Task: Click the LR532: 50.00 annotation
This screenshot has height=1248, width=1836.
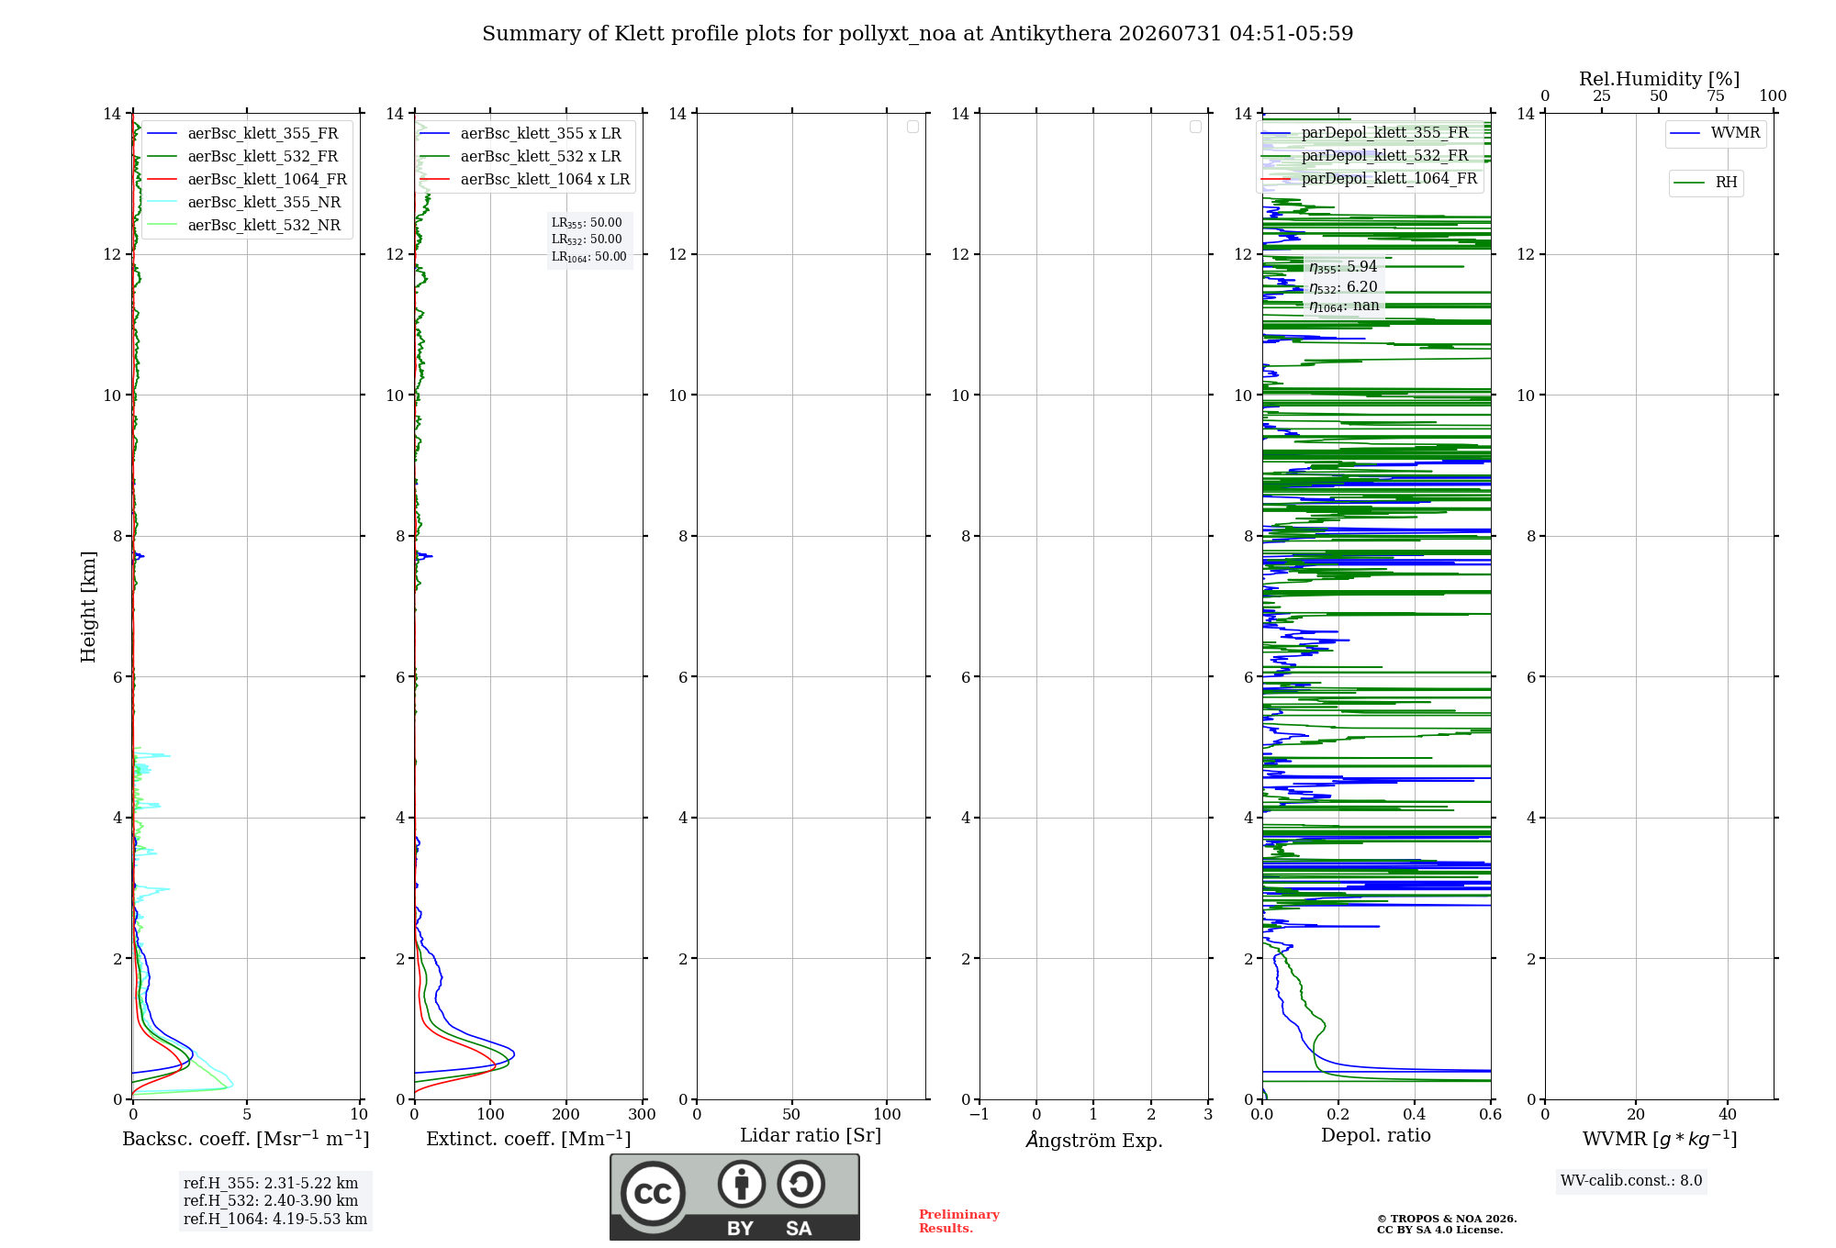Action: pyautogui.click(x=587, y=240)
